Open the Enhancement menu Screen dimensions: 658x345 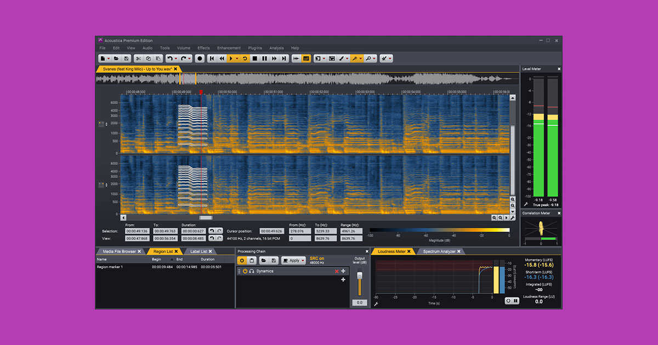point(229,48)
